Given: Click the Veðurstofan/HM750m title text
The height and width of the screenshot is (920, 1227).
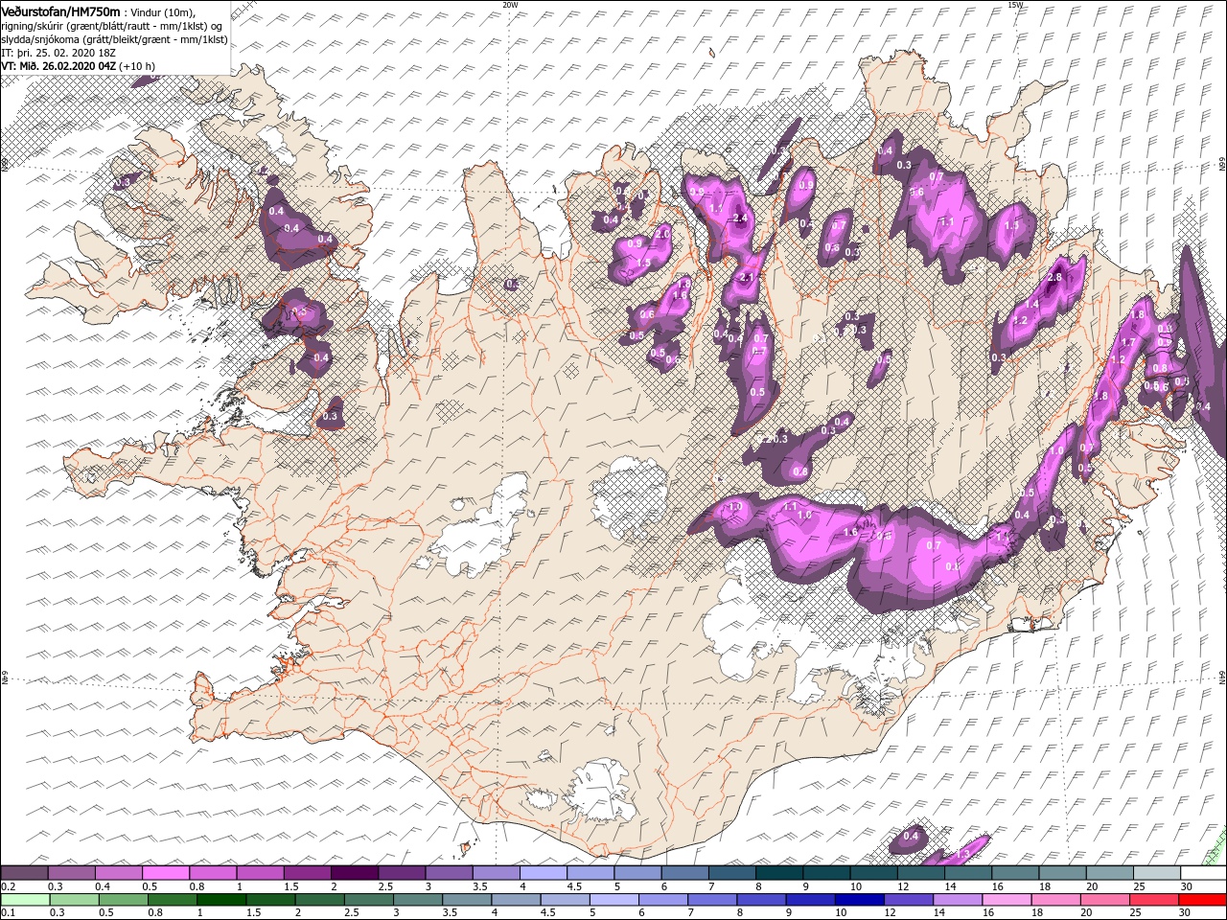Looking at the screenshot, I should click(x=61, y=11).
